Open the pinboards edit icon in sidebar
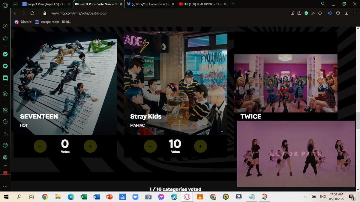360x202 pixels. pyautogui.click(x=5, y=110)
